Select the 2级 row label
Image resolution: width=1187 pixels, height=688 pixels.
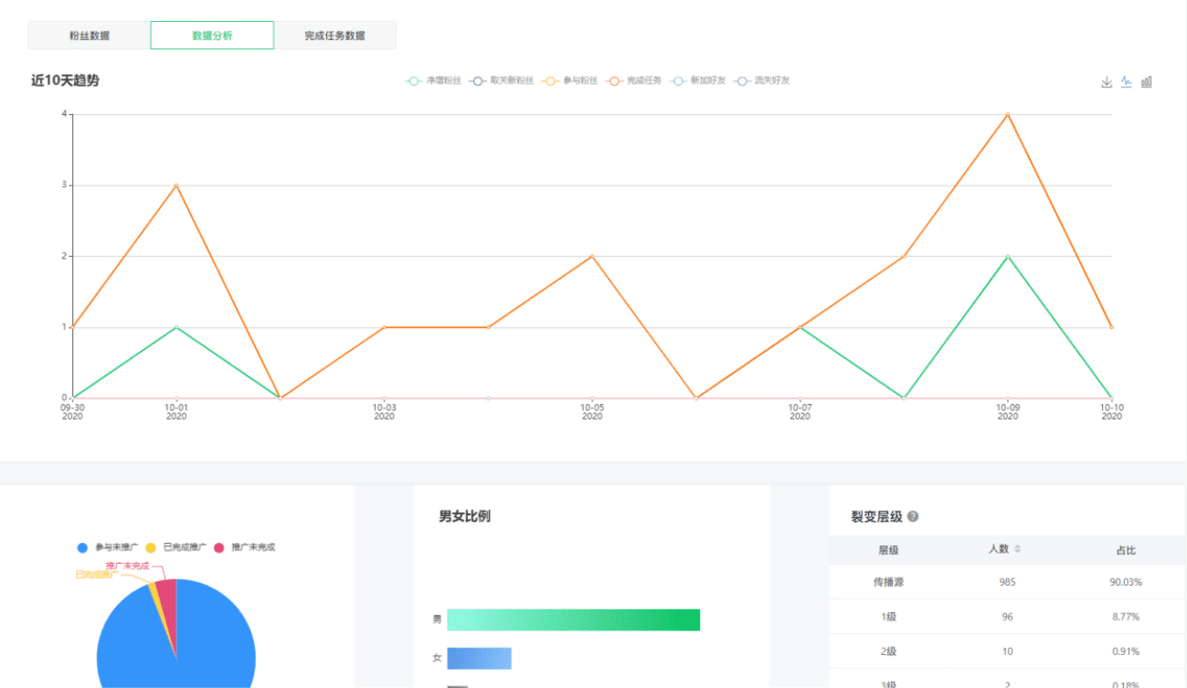888,651
